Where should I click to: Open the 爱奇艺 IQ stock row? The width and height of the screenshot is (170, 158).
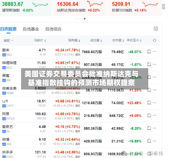pos(80,129)
